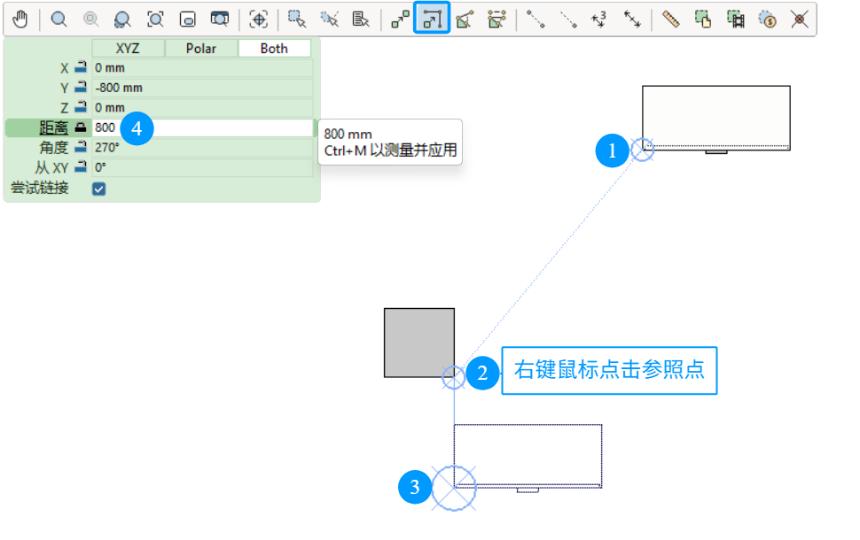Click the screen with magnifier zoom icon
860x540 pixels.
point(220,19)
